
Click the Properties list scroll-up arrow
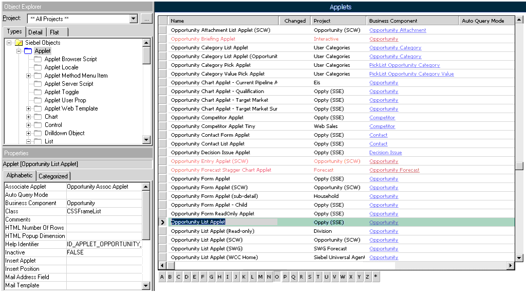tap(146, 187)
